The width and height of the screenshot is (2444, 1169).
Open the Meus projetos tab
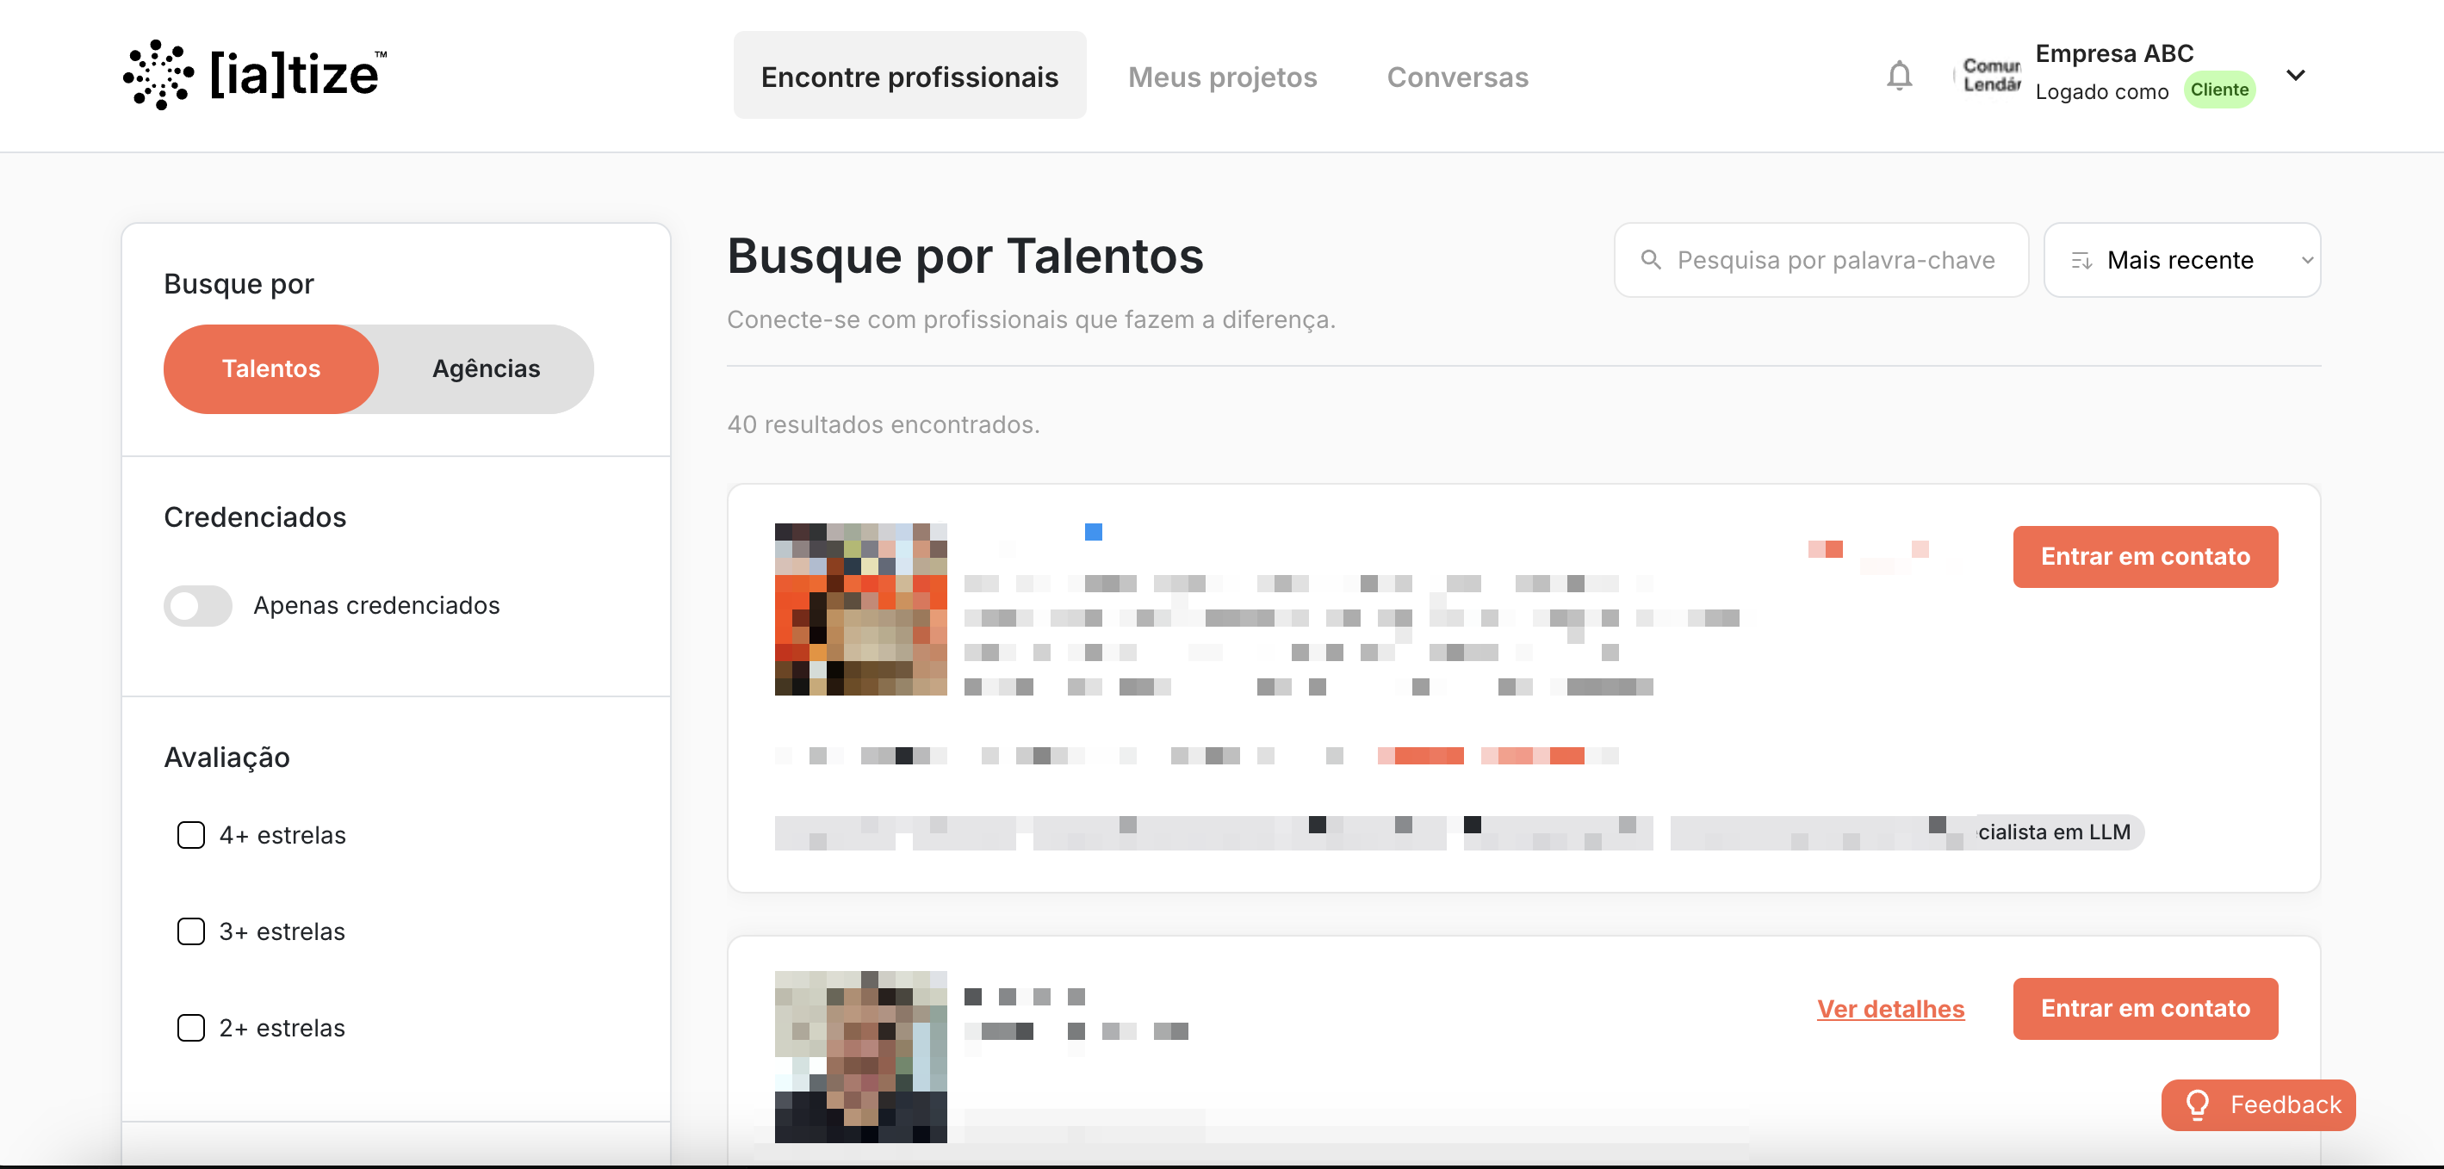(1221, 76)
